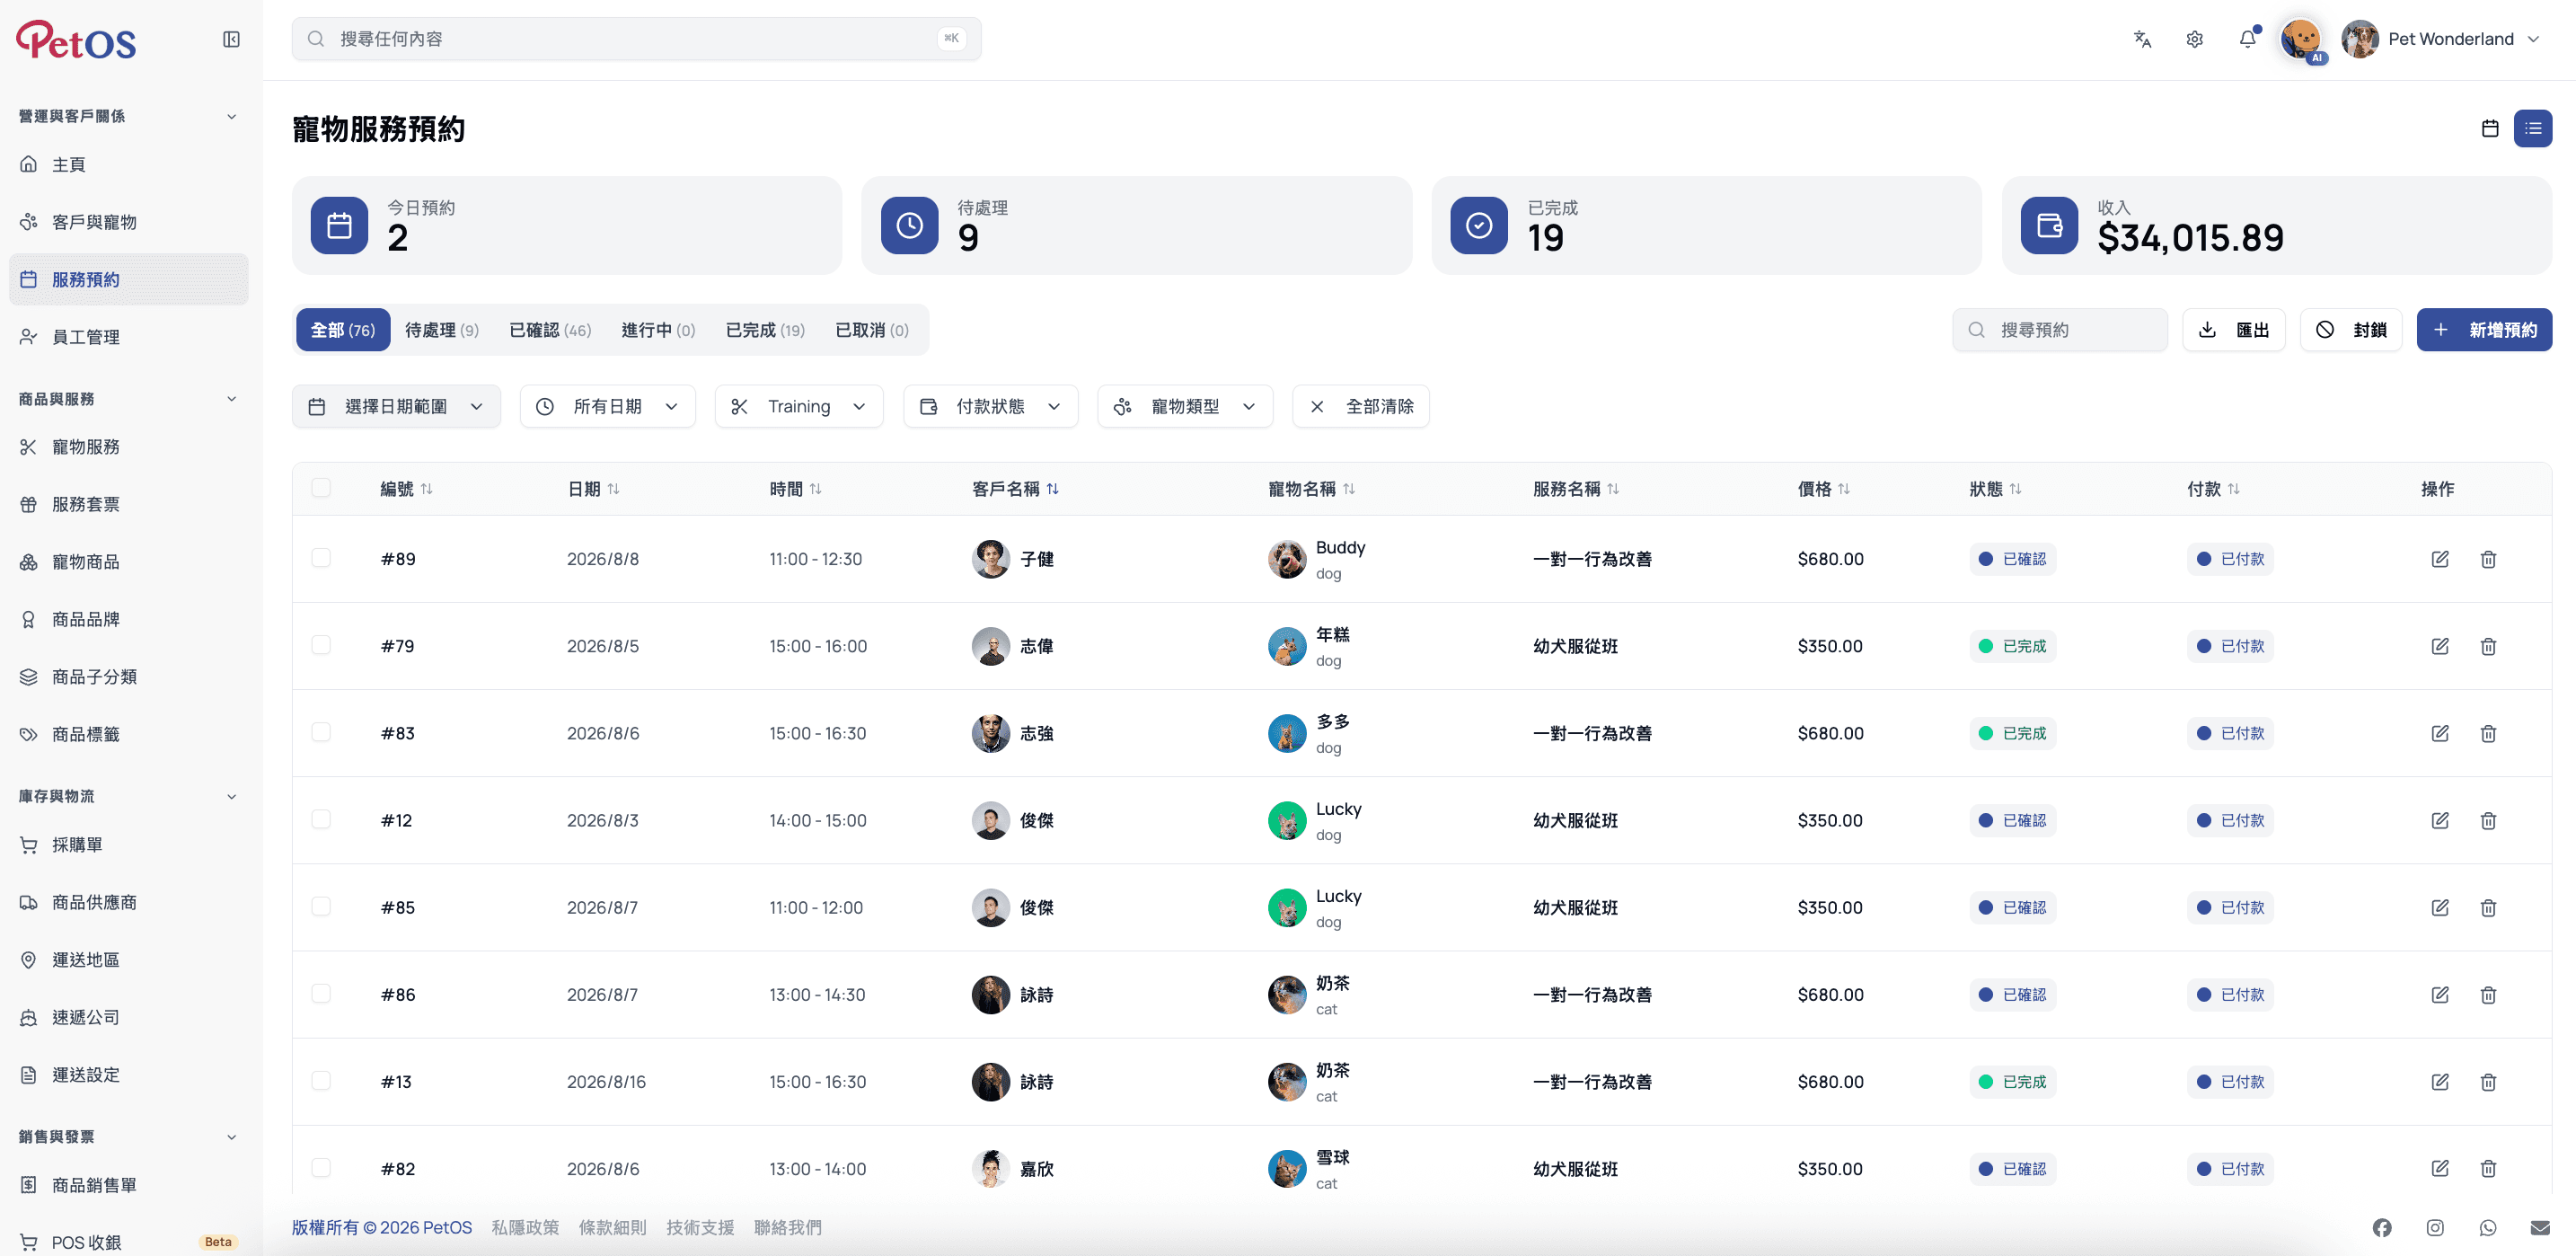The image size is (2576, 1256).
Task: Check the row #79 checkbox
Action: click(x=321, y=645)
